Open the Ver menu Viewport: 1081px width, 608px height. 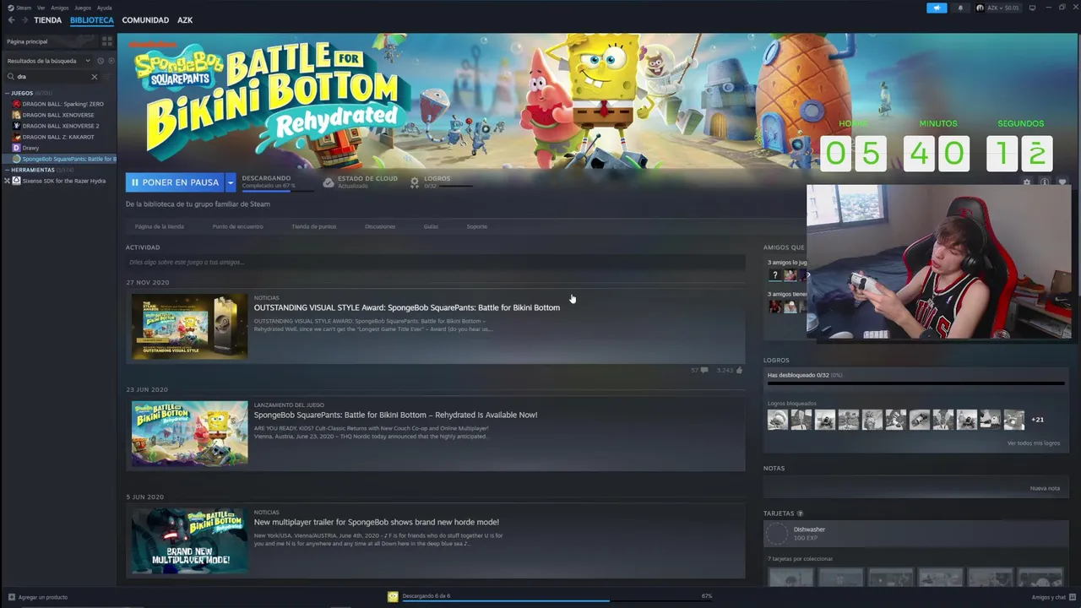tap(41, 8)
